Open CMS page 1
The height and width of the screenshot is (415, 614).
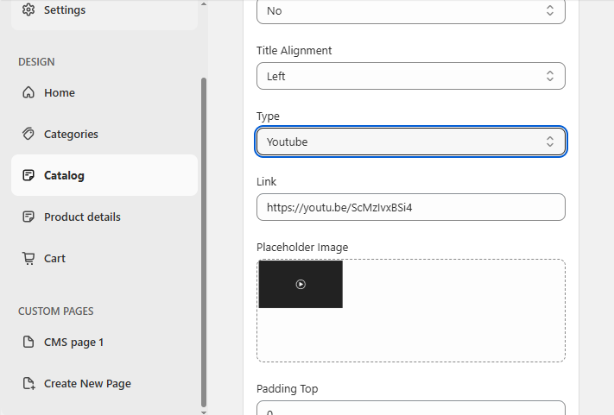click(104, 342)
